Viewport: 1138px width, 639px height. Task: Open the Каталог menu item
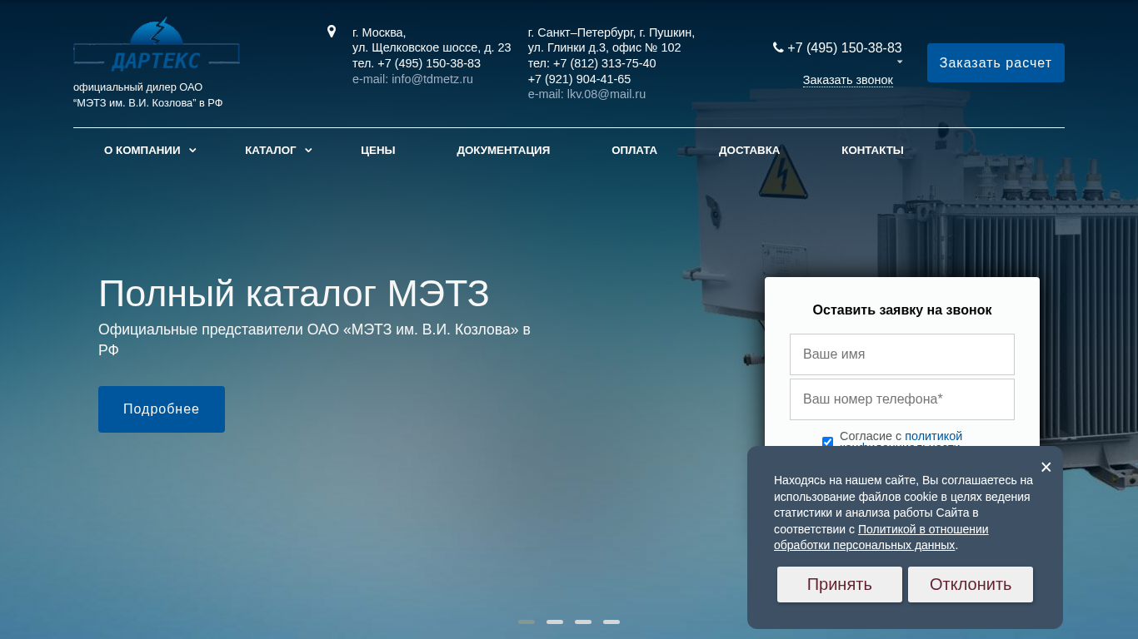[271, 151]
